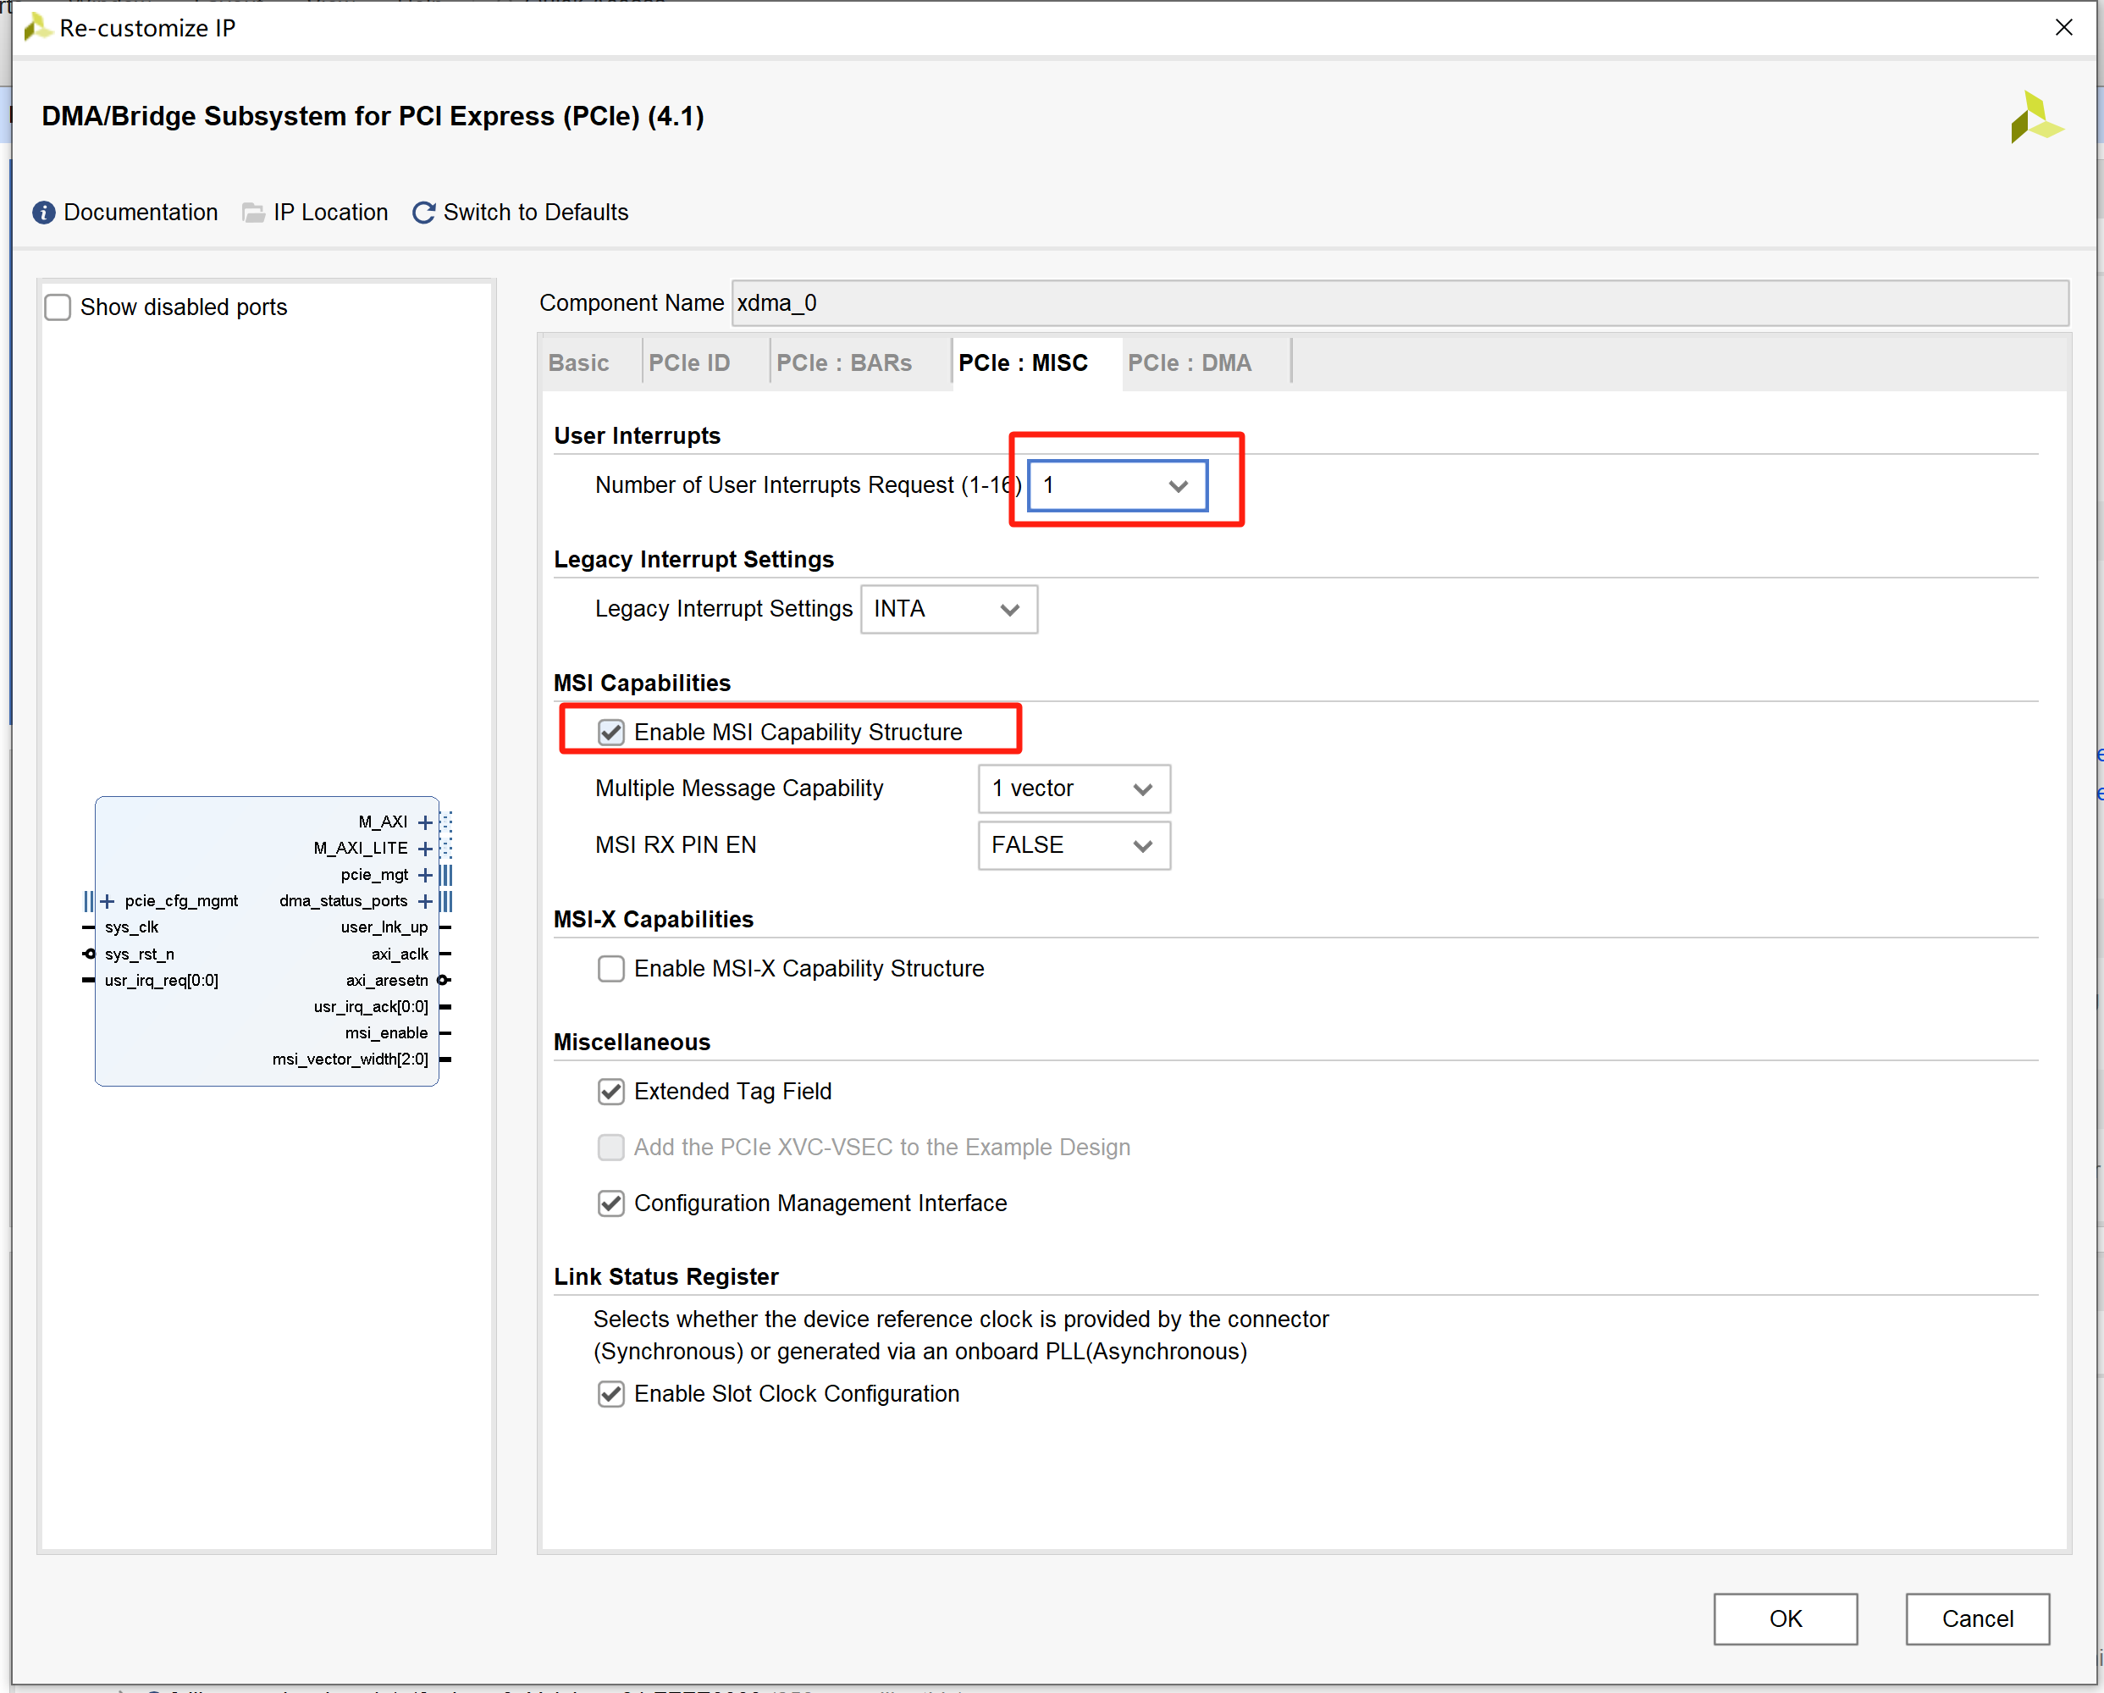
Task: Expand the M_AXI_LITE port plus icon
Action: (x=426, y=849)
